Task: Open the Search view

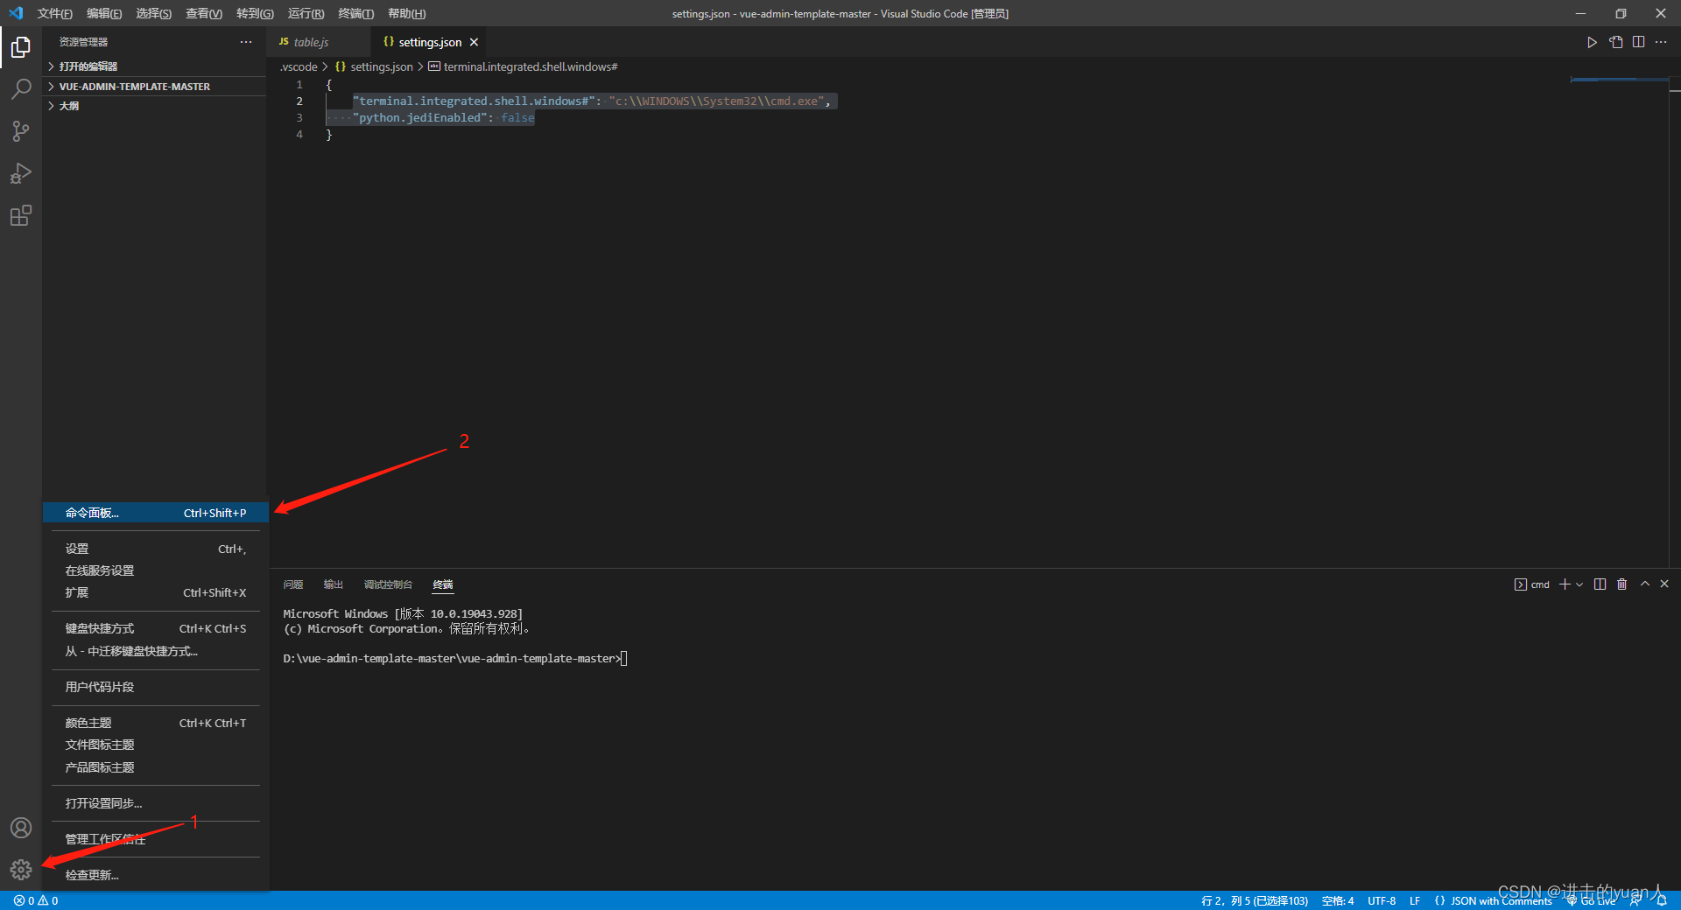Action: point(21,89)
